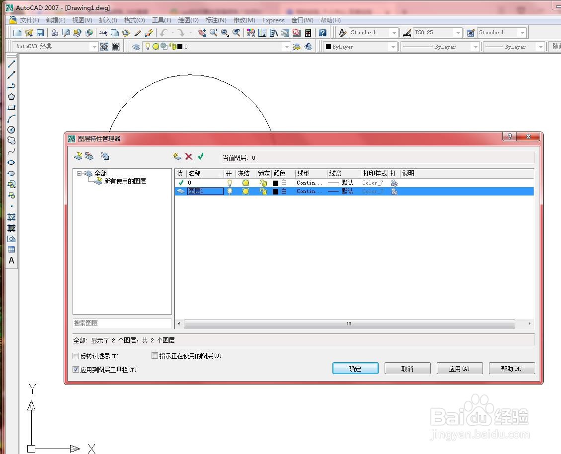
Task: Open the Standard text style dropdown
Action: click(x=394, y=33)
